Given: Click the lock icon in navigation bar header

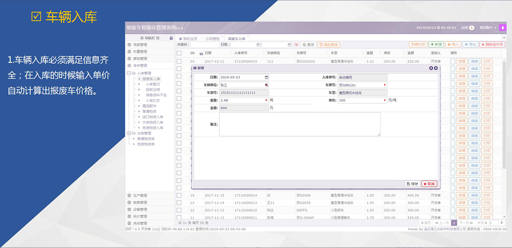Looking at the screenshot, I should 171,38.
